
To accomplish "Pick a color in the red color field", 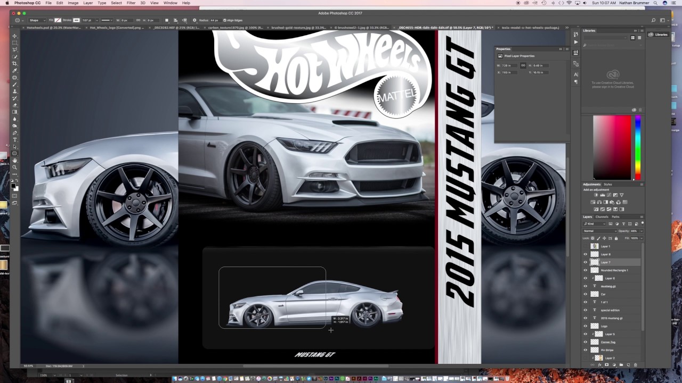I will coord(612,147).
